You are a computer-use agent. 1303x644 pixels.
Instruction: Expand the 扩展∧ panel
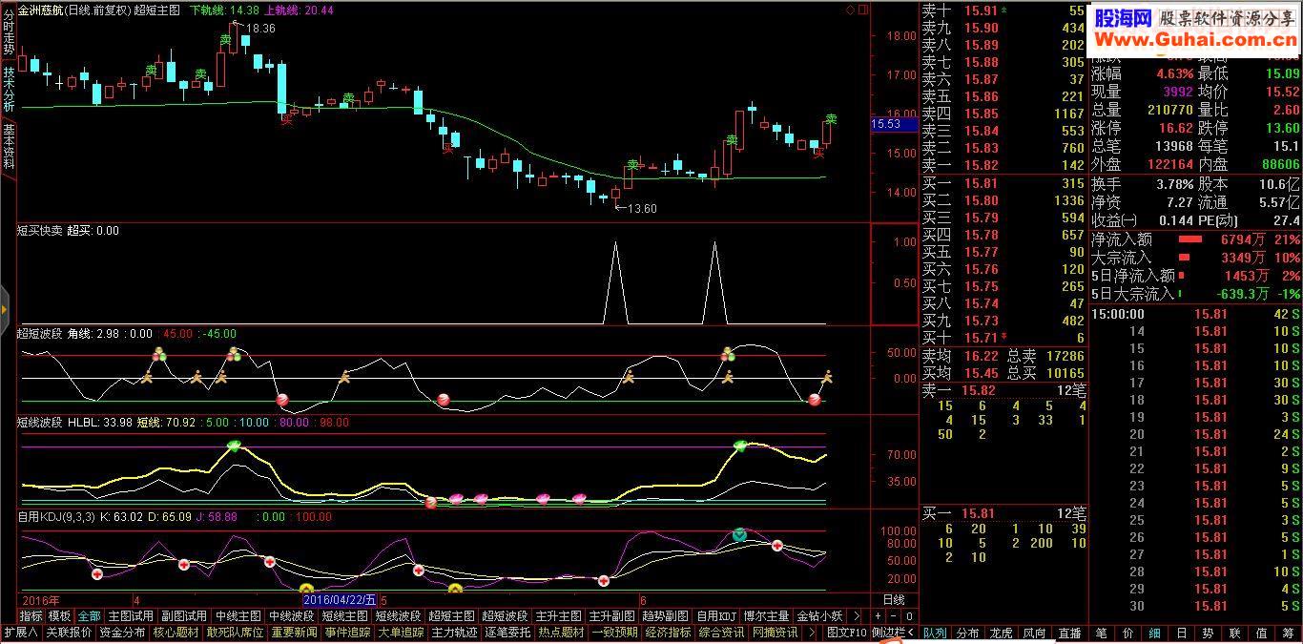(x=20, y=633)
